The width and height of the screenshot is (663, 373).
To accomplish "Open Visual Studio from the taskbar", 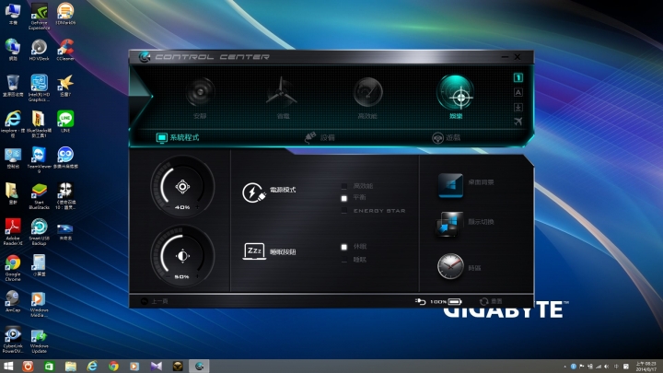I will 157,367.
